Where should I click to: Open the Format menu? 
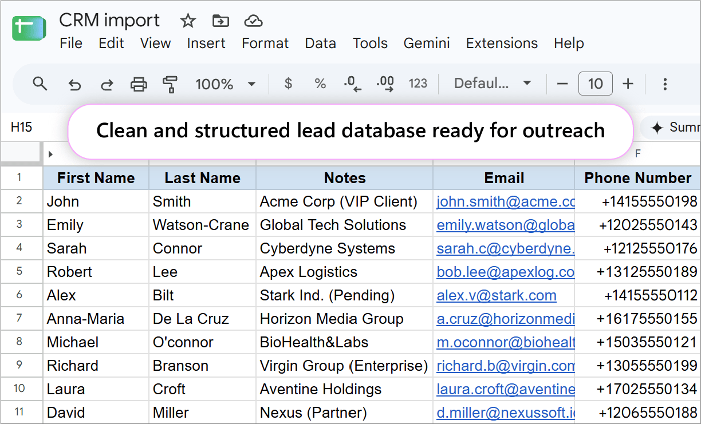[x=265, y=43]
